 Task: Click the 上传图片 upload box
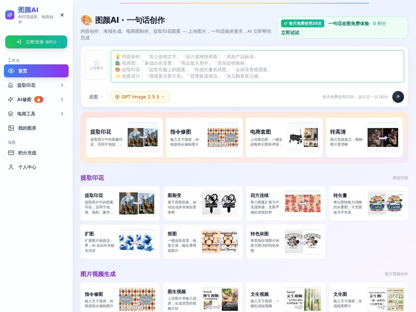(97, 65)
